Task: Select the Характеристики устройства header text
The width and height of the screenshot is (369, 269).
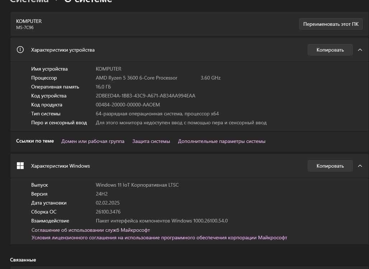Action: click(63, 50)
